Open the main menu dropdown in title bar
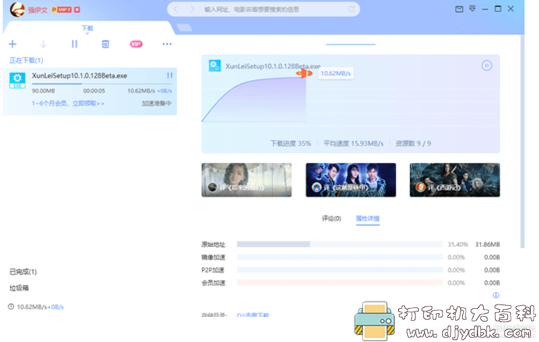 472,9
